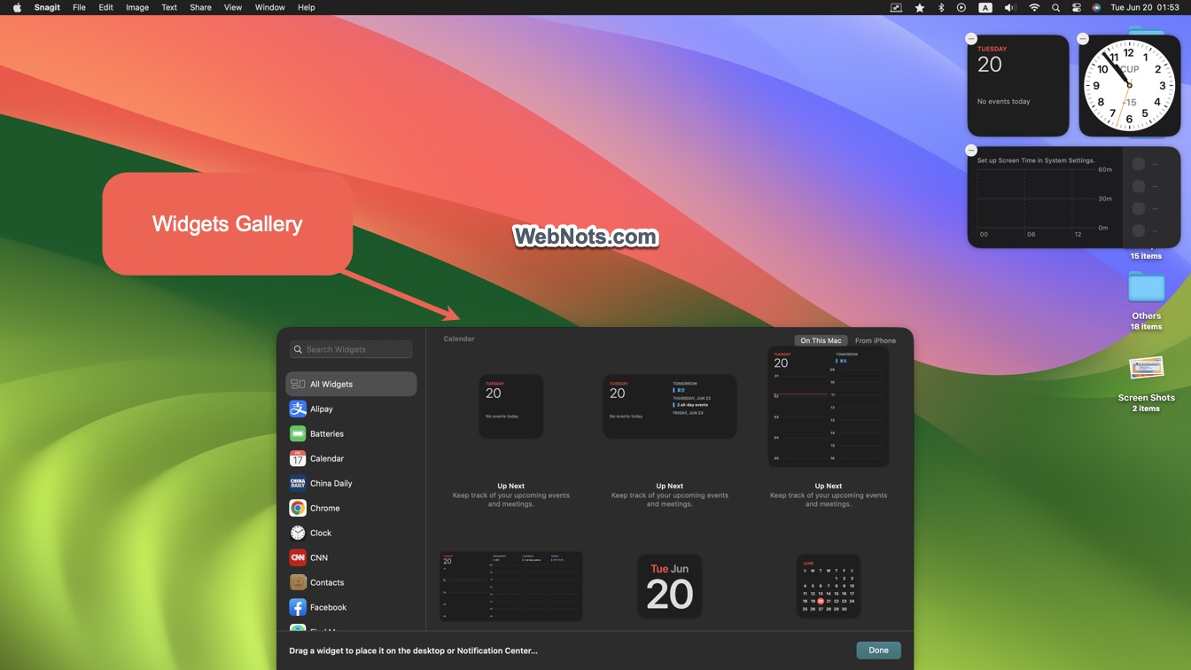Open the Screen Shots stack on desktop
The image size is (1191, 670).
pyautogui.click(x=1146, y=368)
